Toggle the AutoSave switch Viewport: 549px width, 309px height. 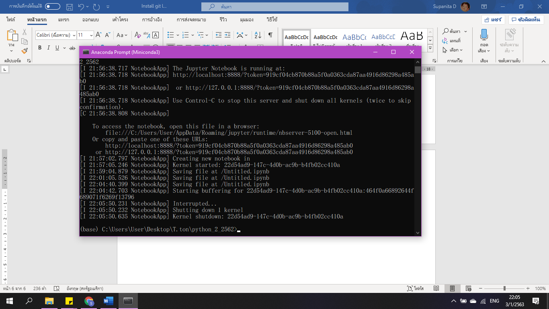click(x=53, y=6)
